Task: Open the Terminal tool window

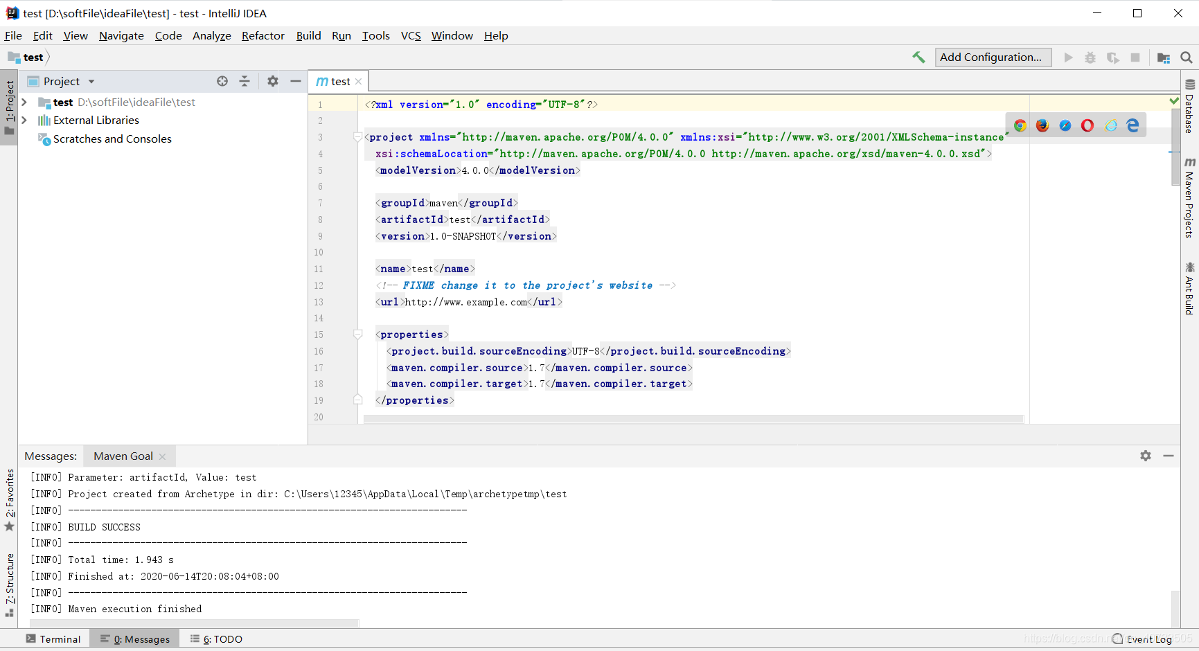Action: [x=53, y=639]
